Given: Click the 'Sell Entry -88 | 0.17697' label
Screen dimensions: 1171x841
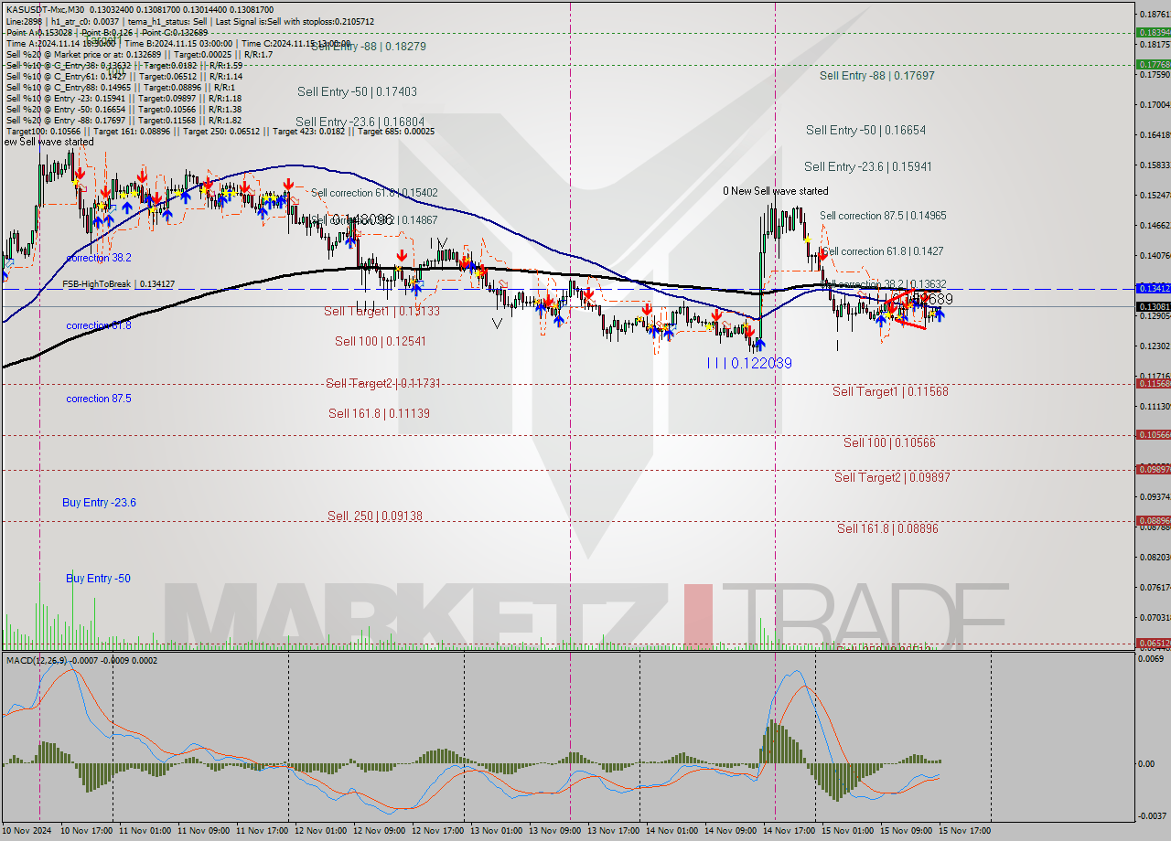Looking at the screenshot, I should click(876, 76).
